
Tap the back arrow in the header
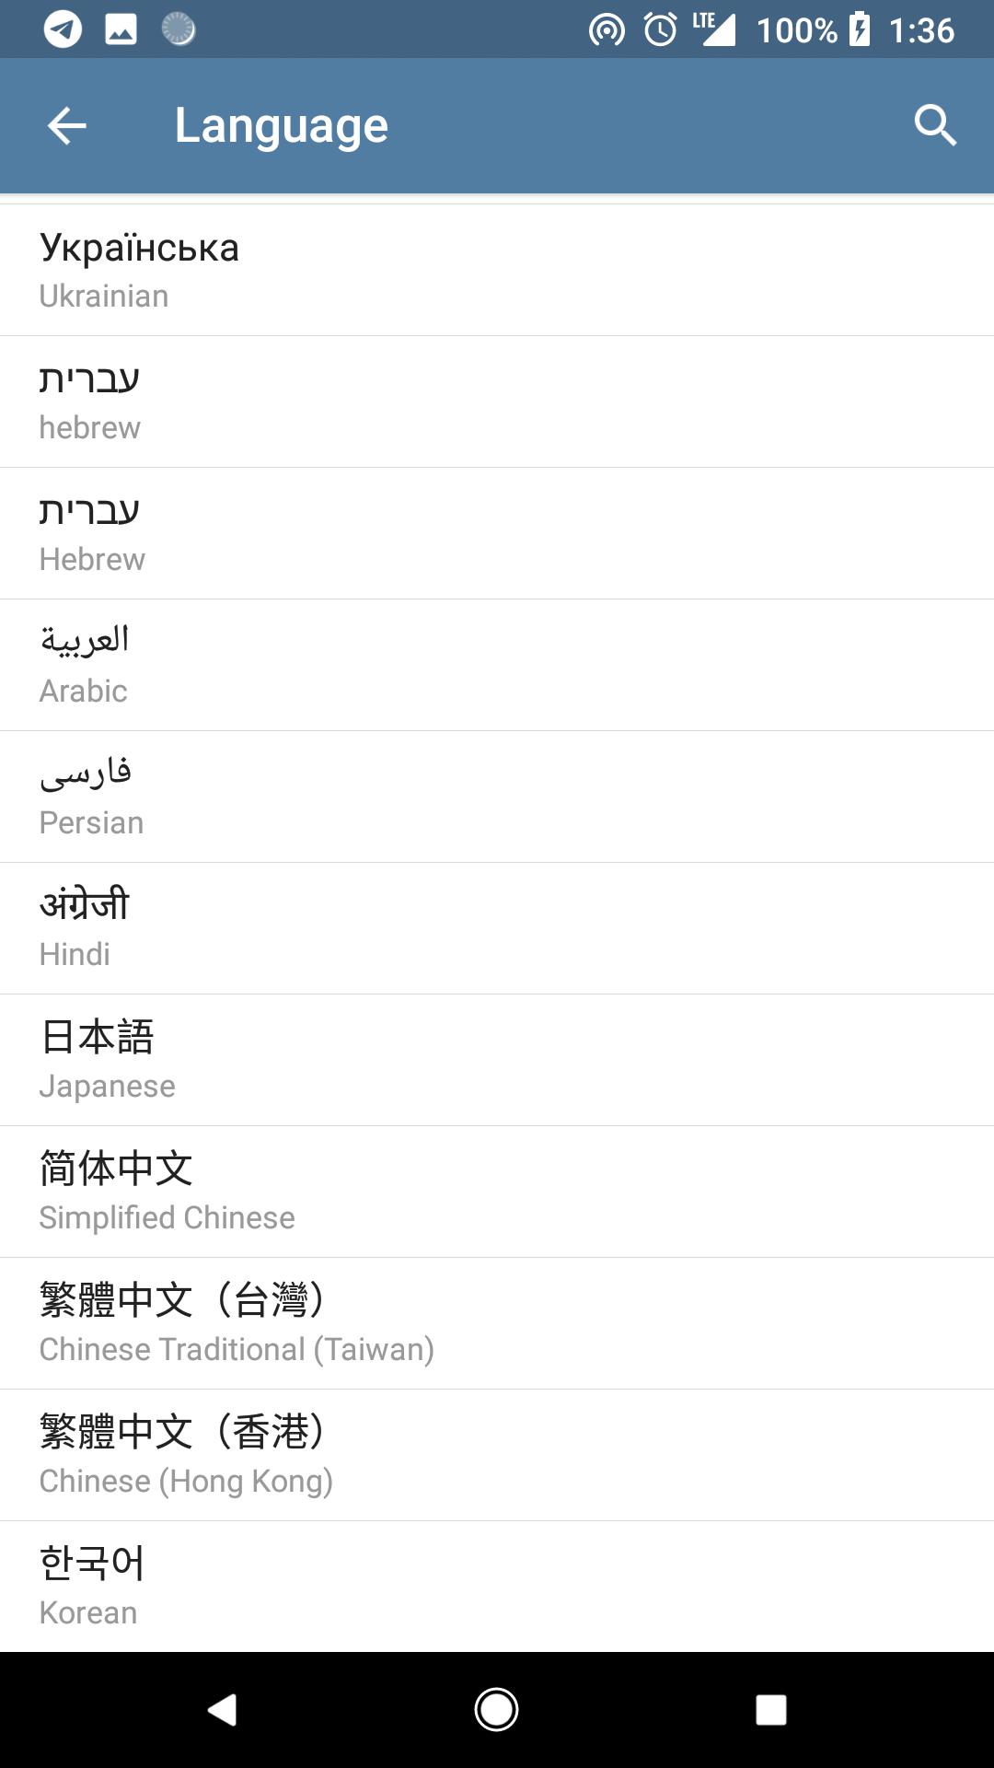(66, 126)
